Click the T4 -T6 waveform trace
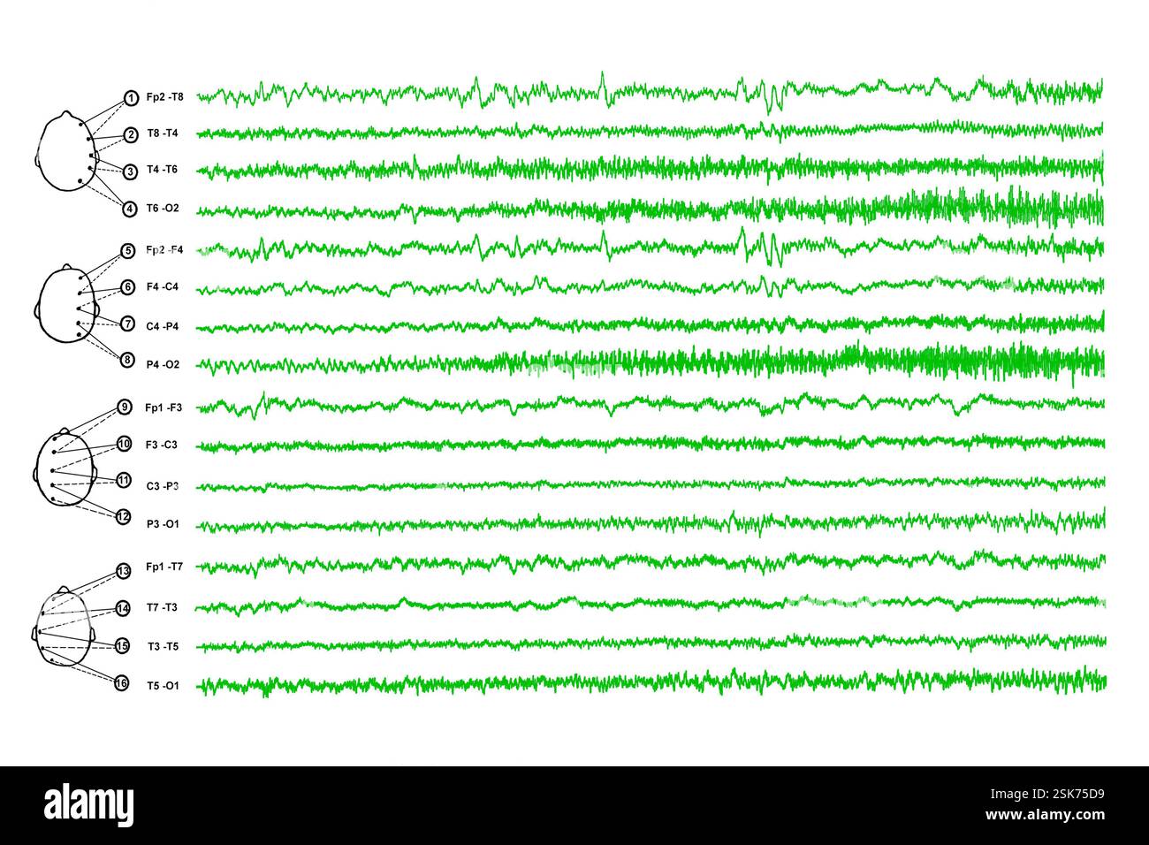The height and width of the screenshot is (845, 1149). (651, 168)
